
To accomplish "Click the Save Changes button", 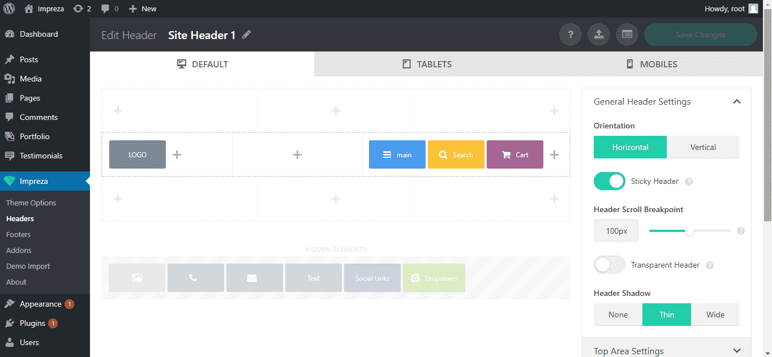I will 701,35.
